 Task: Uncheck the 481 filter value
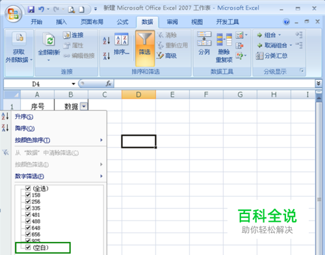(28, 215)
